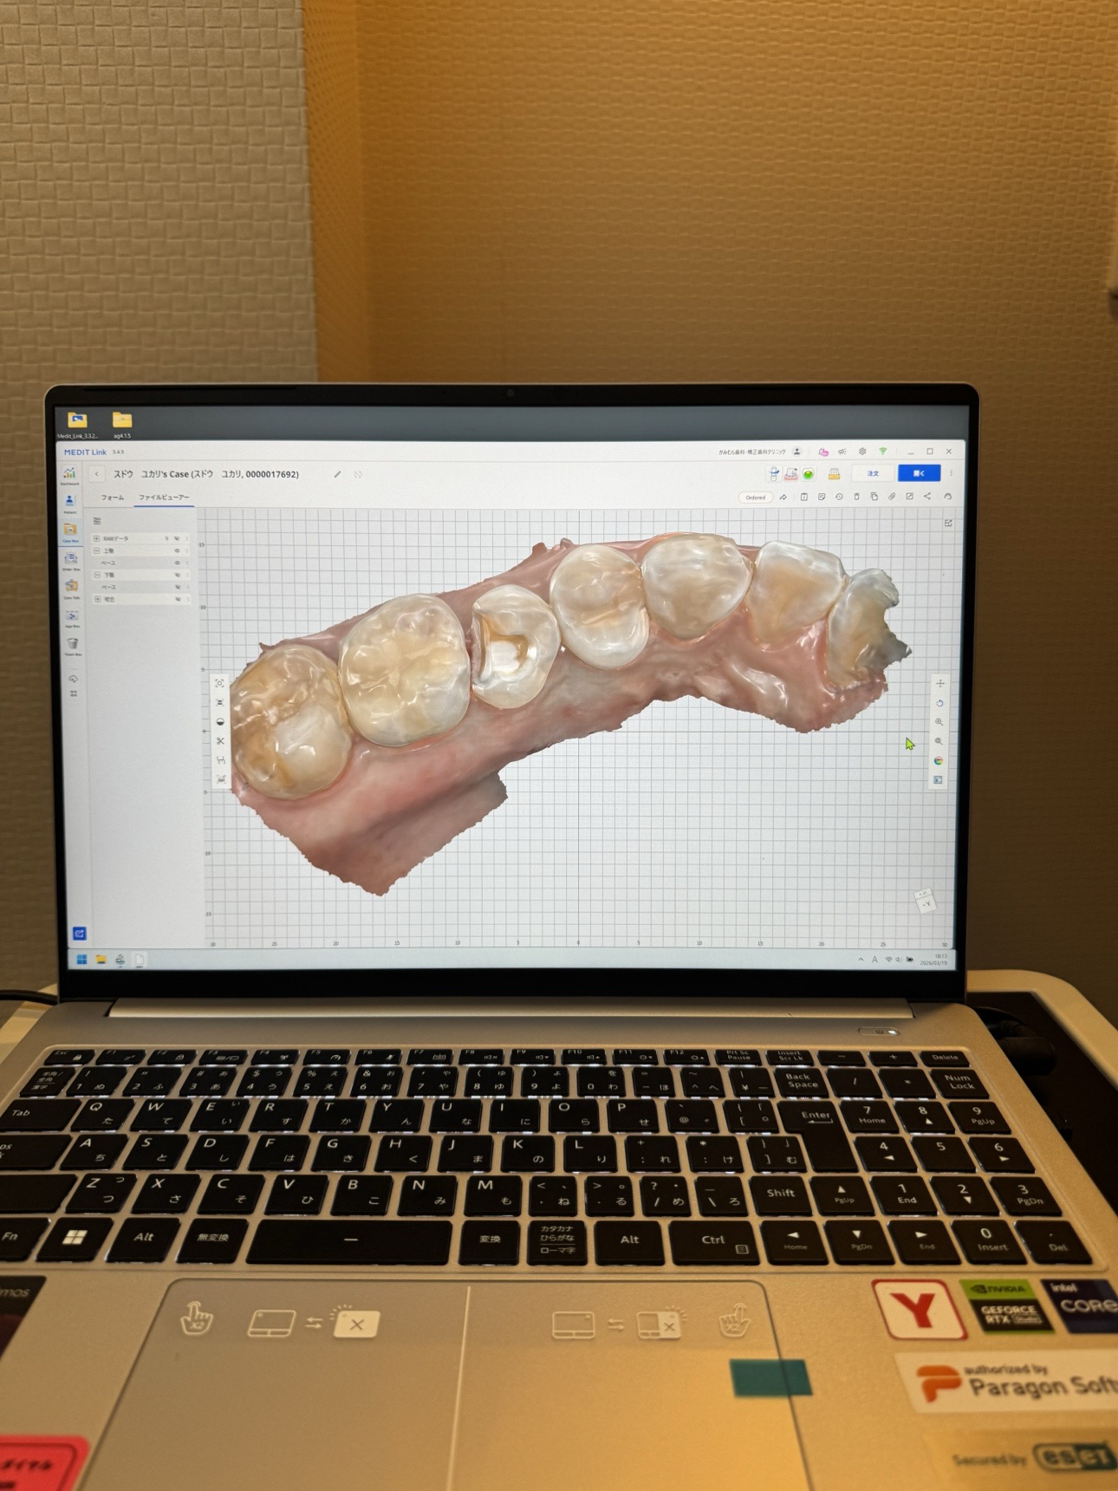Image resolution: width=1118 pixels, height=1491 pixels.
Task: Toggle visibility eye for 下顎 layer
Action: point(178,575)
